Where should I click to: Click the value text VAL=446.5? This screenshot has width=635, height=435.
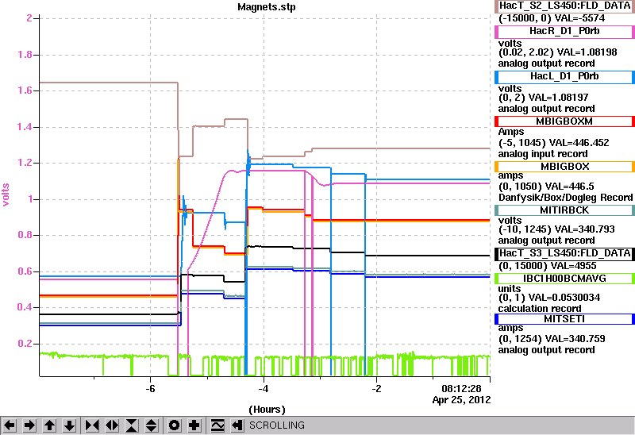570,187
